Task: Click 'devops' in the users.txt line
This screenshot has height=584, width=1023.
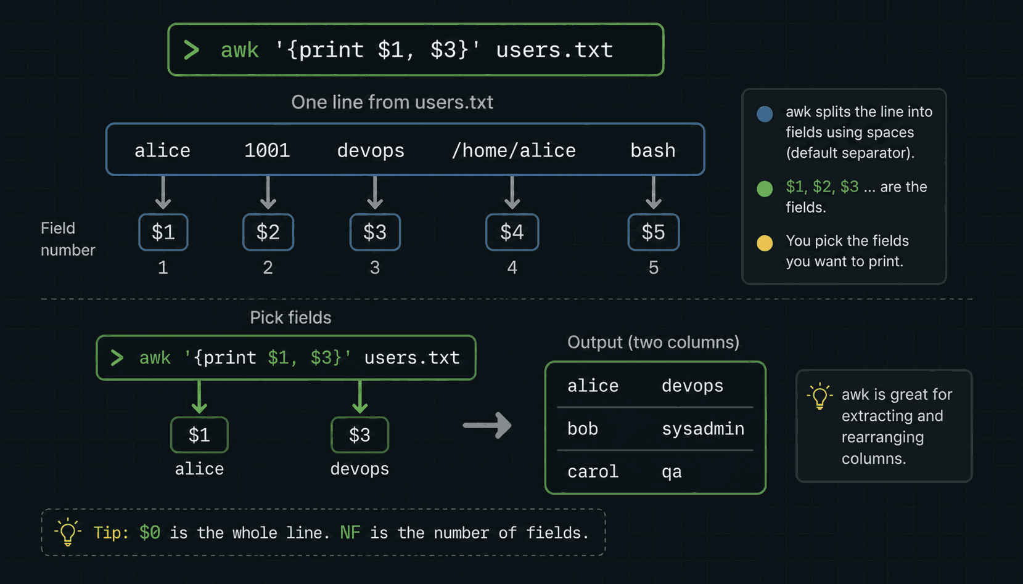Action: pyautogui.click(x=371, y=151)
